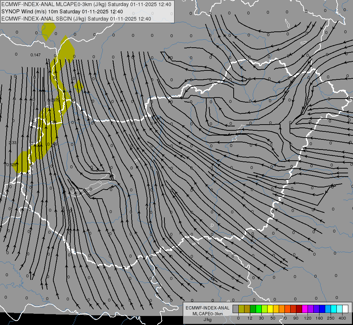353x325 pixels.
Task: Click the map value 2.33
Action: coord(13,143)
